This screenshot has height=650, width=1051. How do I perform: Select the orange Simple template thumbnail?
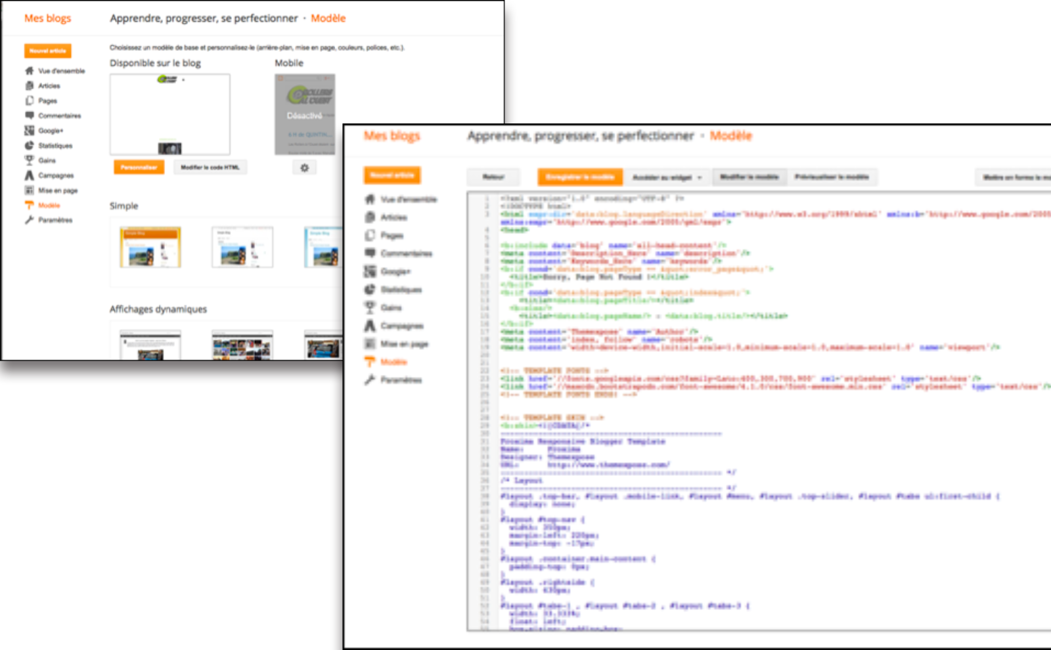click(150, 248)
